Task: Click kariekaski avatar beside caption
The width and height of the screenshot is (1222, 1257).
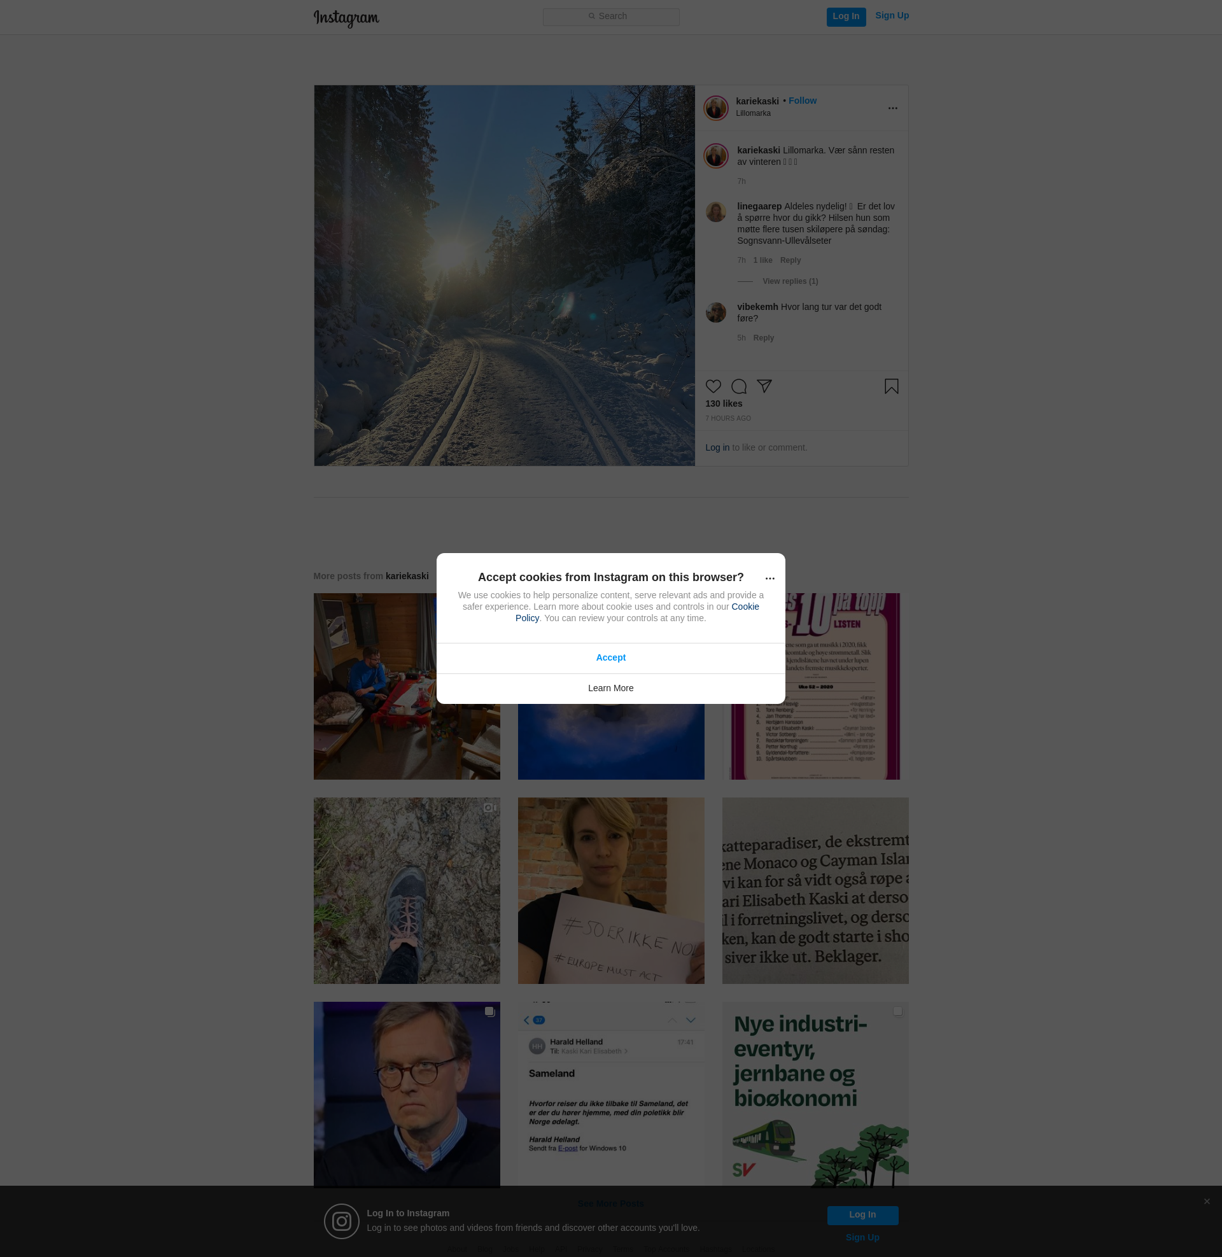Action: click(x=715, y=156)
